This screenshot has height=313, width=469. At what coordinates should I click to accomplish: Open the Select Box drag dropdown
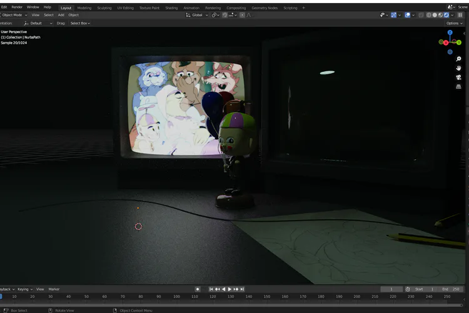[80, 23]
